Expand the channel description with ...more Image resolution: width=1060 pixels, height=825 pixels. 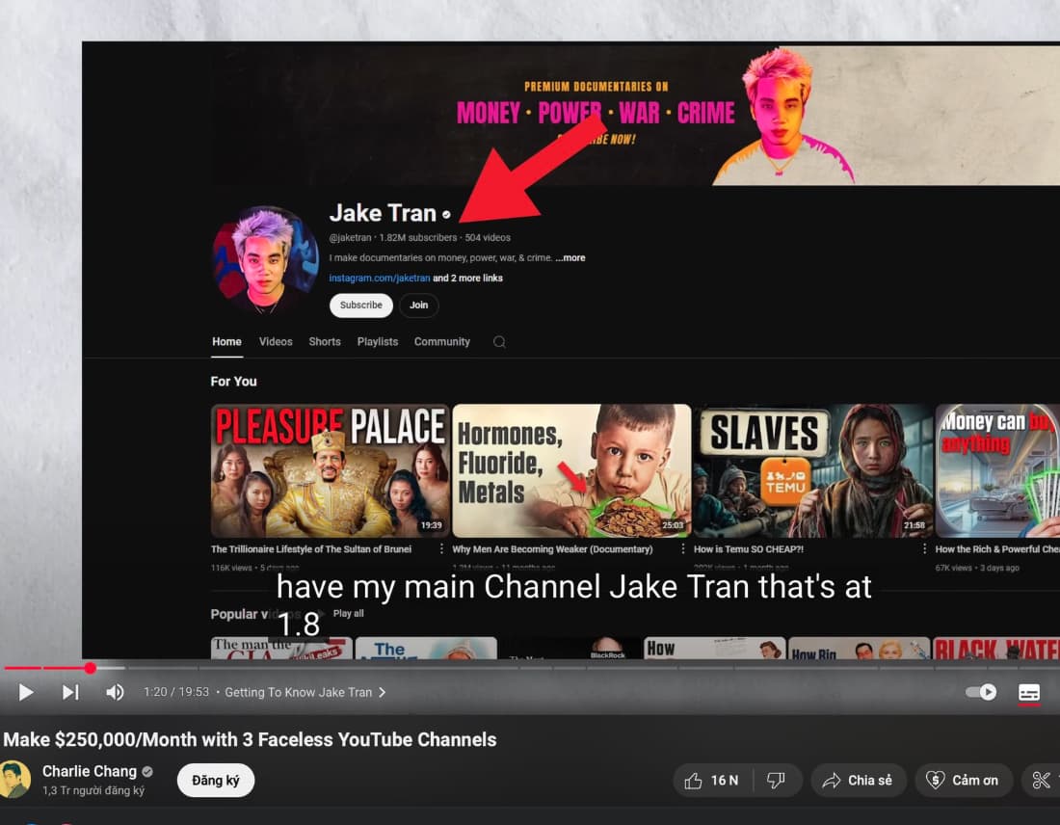pyautogui.click(x=570, y=257)
